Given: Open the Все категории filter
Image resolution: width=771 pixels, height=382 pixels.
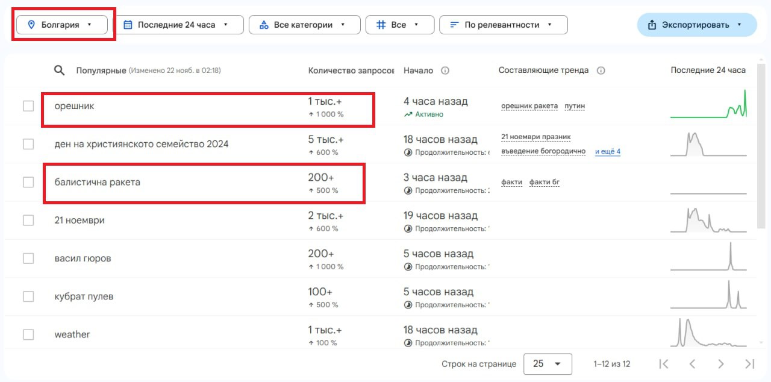Looking at the screenshot, I should point(304,25).
